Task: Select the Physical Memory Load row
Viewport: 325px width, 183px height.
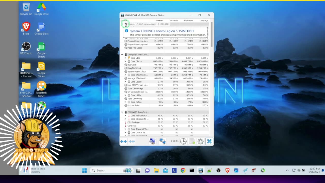Action: point(166,44)
